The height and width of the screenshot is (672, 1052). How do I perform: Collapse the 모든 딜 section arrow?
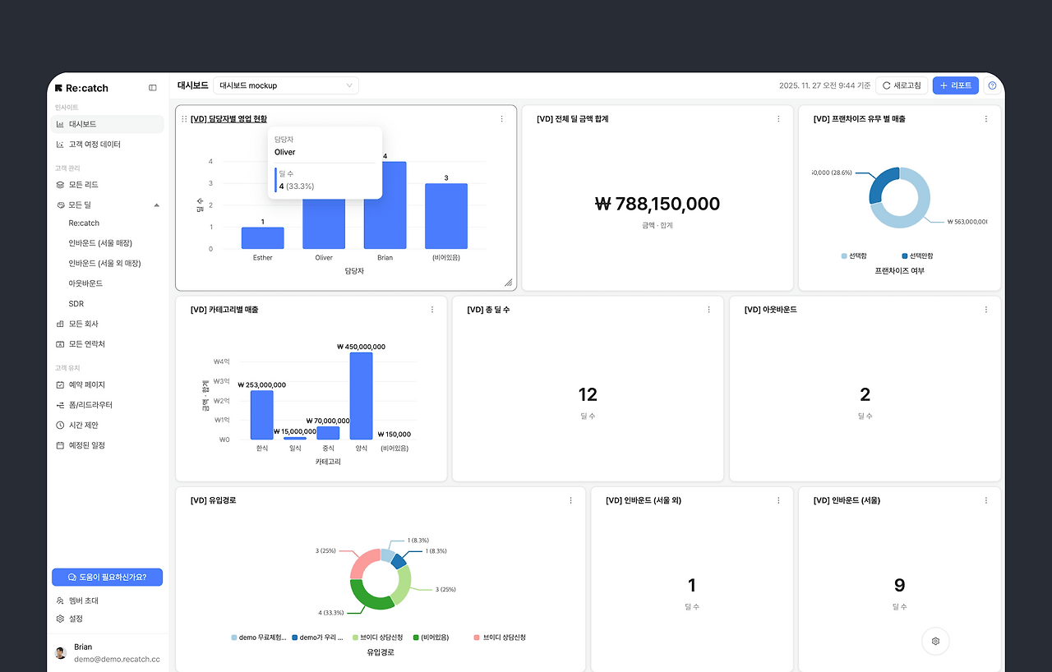tap(157, 205)
